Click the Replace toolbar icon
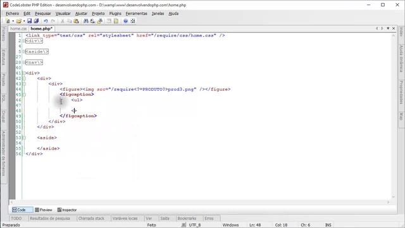Screen dimensions: 405x228 tap(93, 21)
